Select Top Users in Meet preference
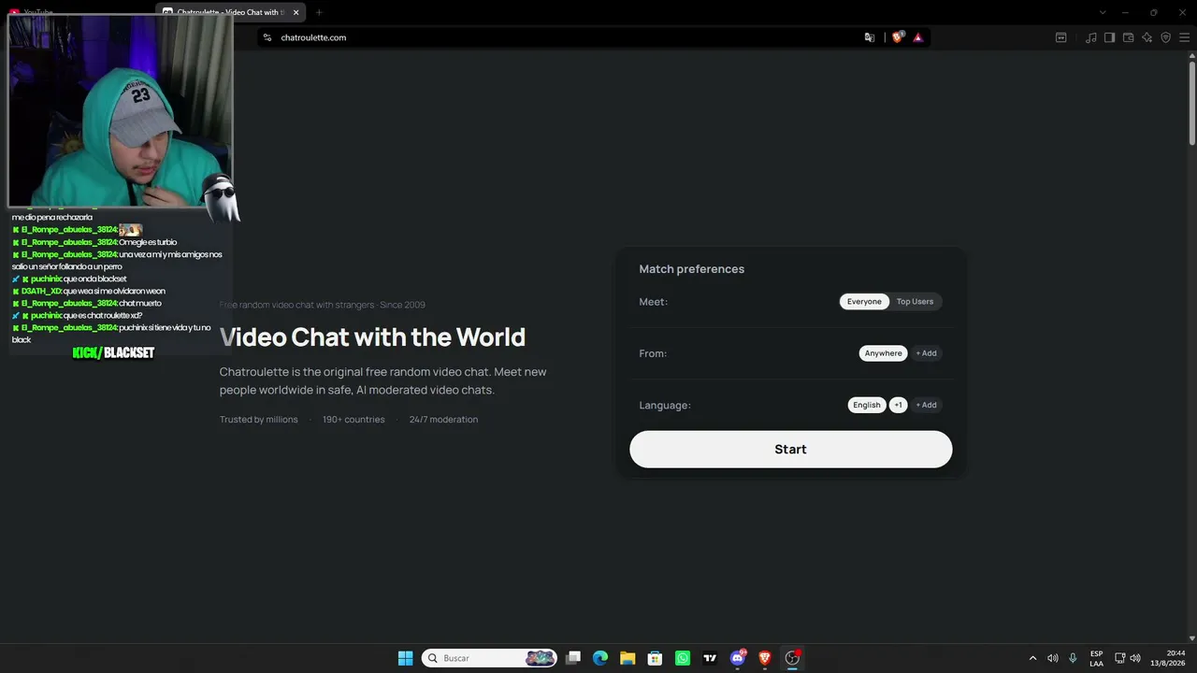This screenshot has width=1197, height=673. (x=915, y=302)
